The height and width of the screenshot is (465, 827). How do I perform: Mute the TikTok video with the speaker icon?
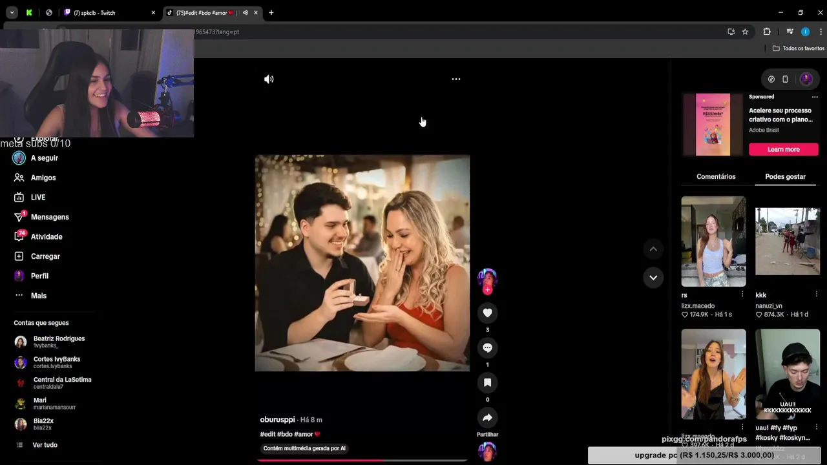269,79
